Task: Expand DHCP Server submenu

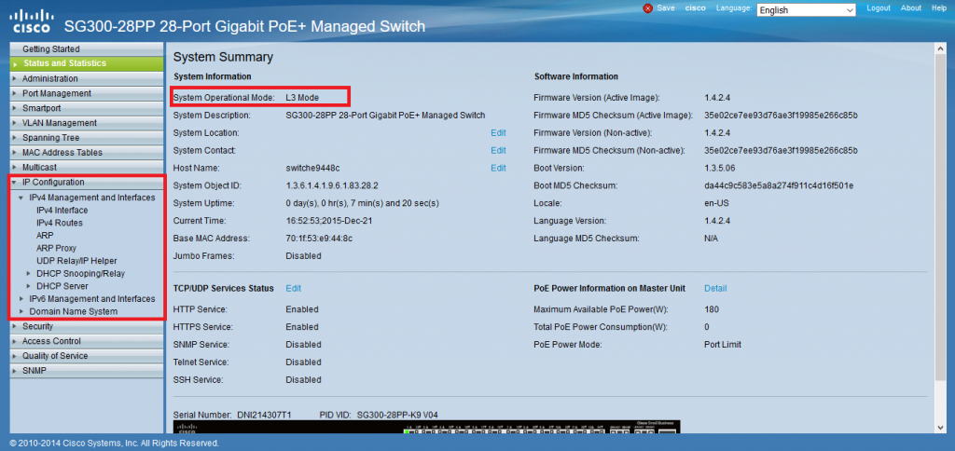Action: point(62,286)
